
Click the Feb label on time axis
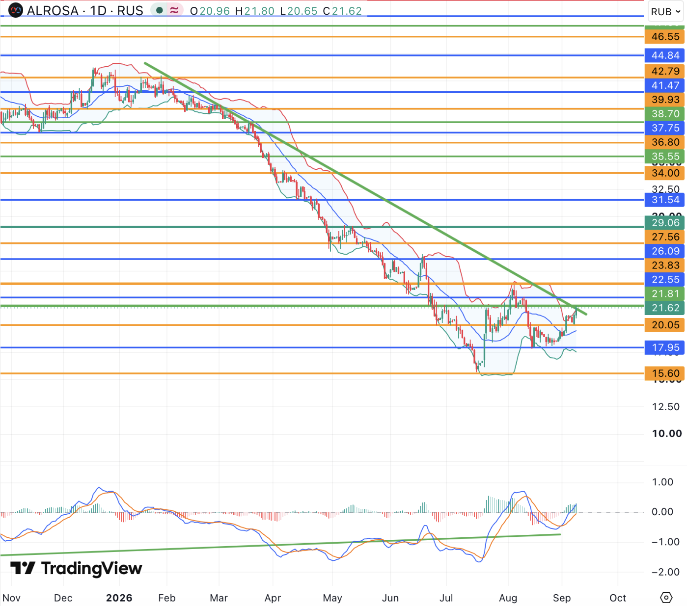click(x=166, y=598)
